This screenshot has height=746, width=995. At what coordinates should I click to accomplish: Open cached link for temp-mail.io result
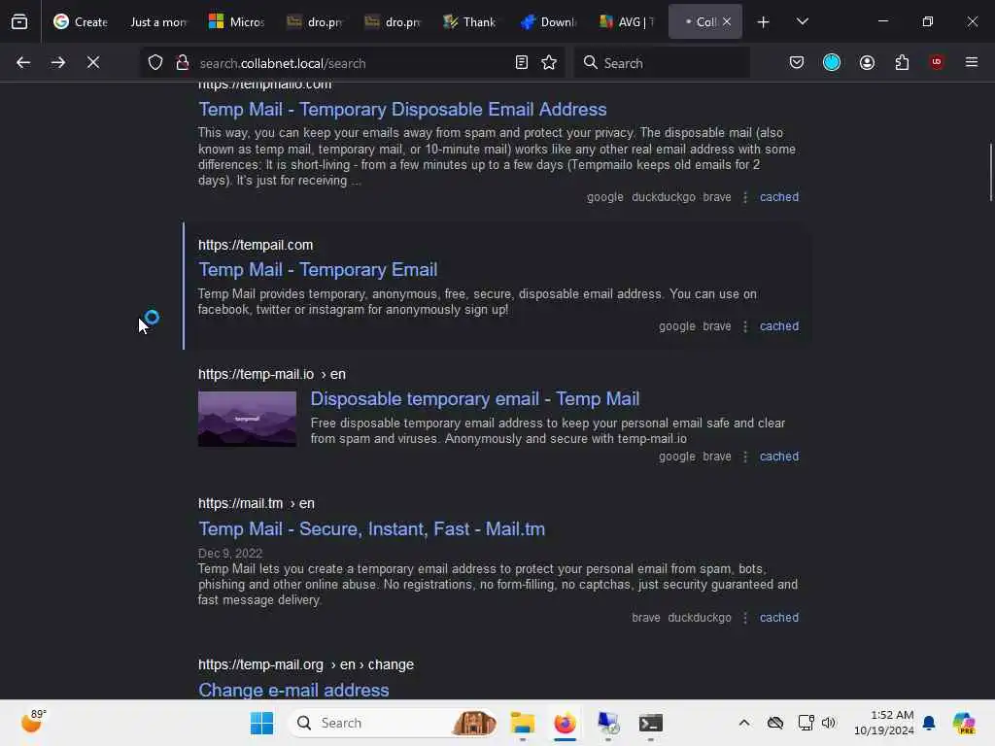tap(779, 457)
